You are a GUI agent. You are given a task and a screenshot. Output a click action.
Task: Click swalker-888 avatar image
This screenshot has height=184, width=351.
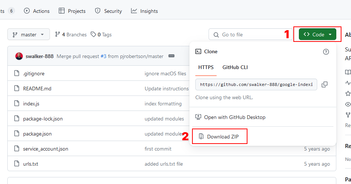pos(19,56)
